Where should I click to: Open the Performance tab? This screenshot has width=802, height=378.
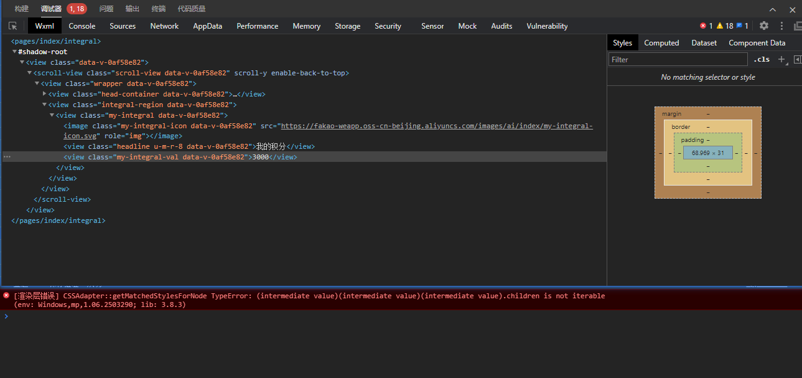[258, 26]
